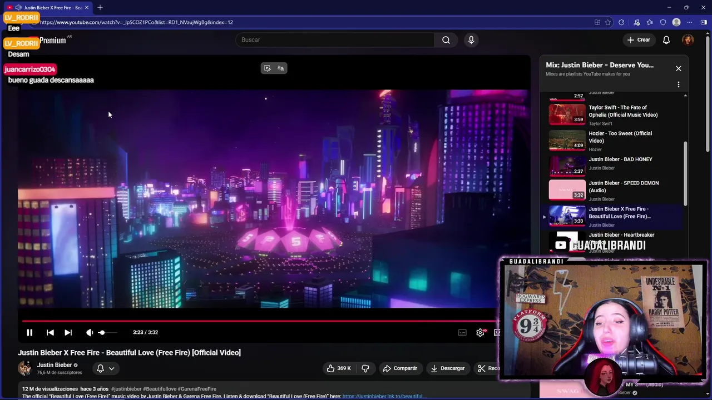712x400 pixels.
Task: Expand subscription notification options next to Justin Bieber
Action: coord(105,368)
